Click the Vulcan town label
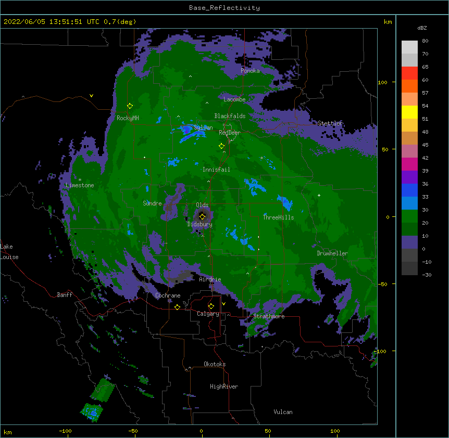 point(283,412)
